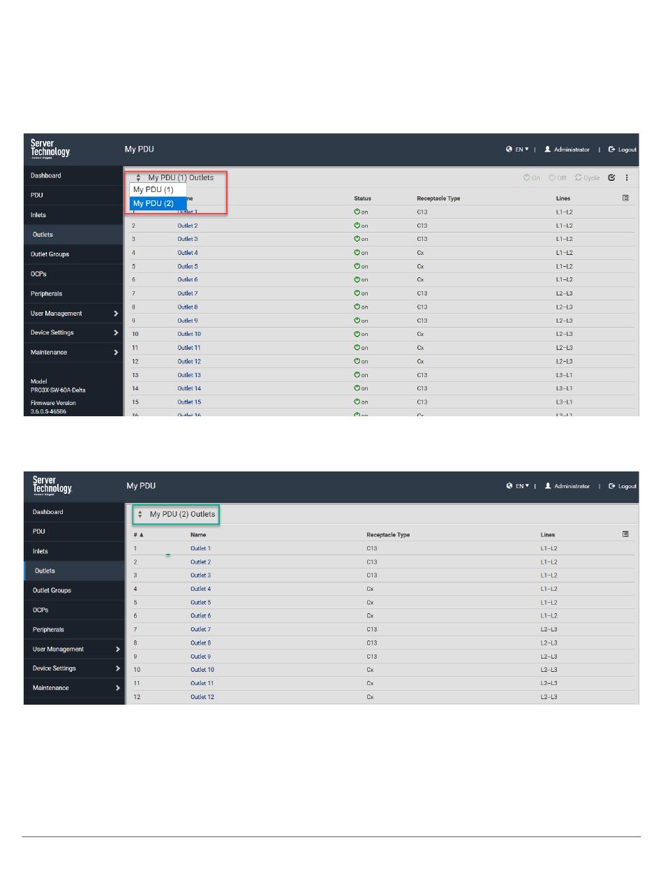663x880 pixels.
Task: Click the power Off button in toolbar
Action: click(x=557, y=178)
